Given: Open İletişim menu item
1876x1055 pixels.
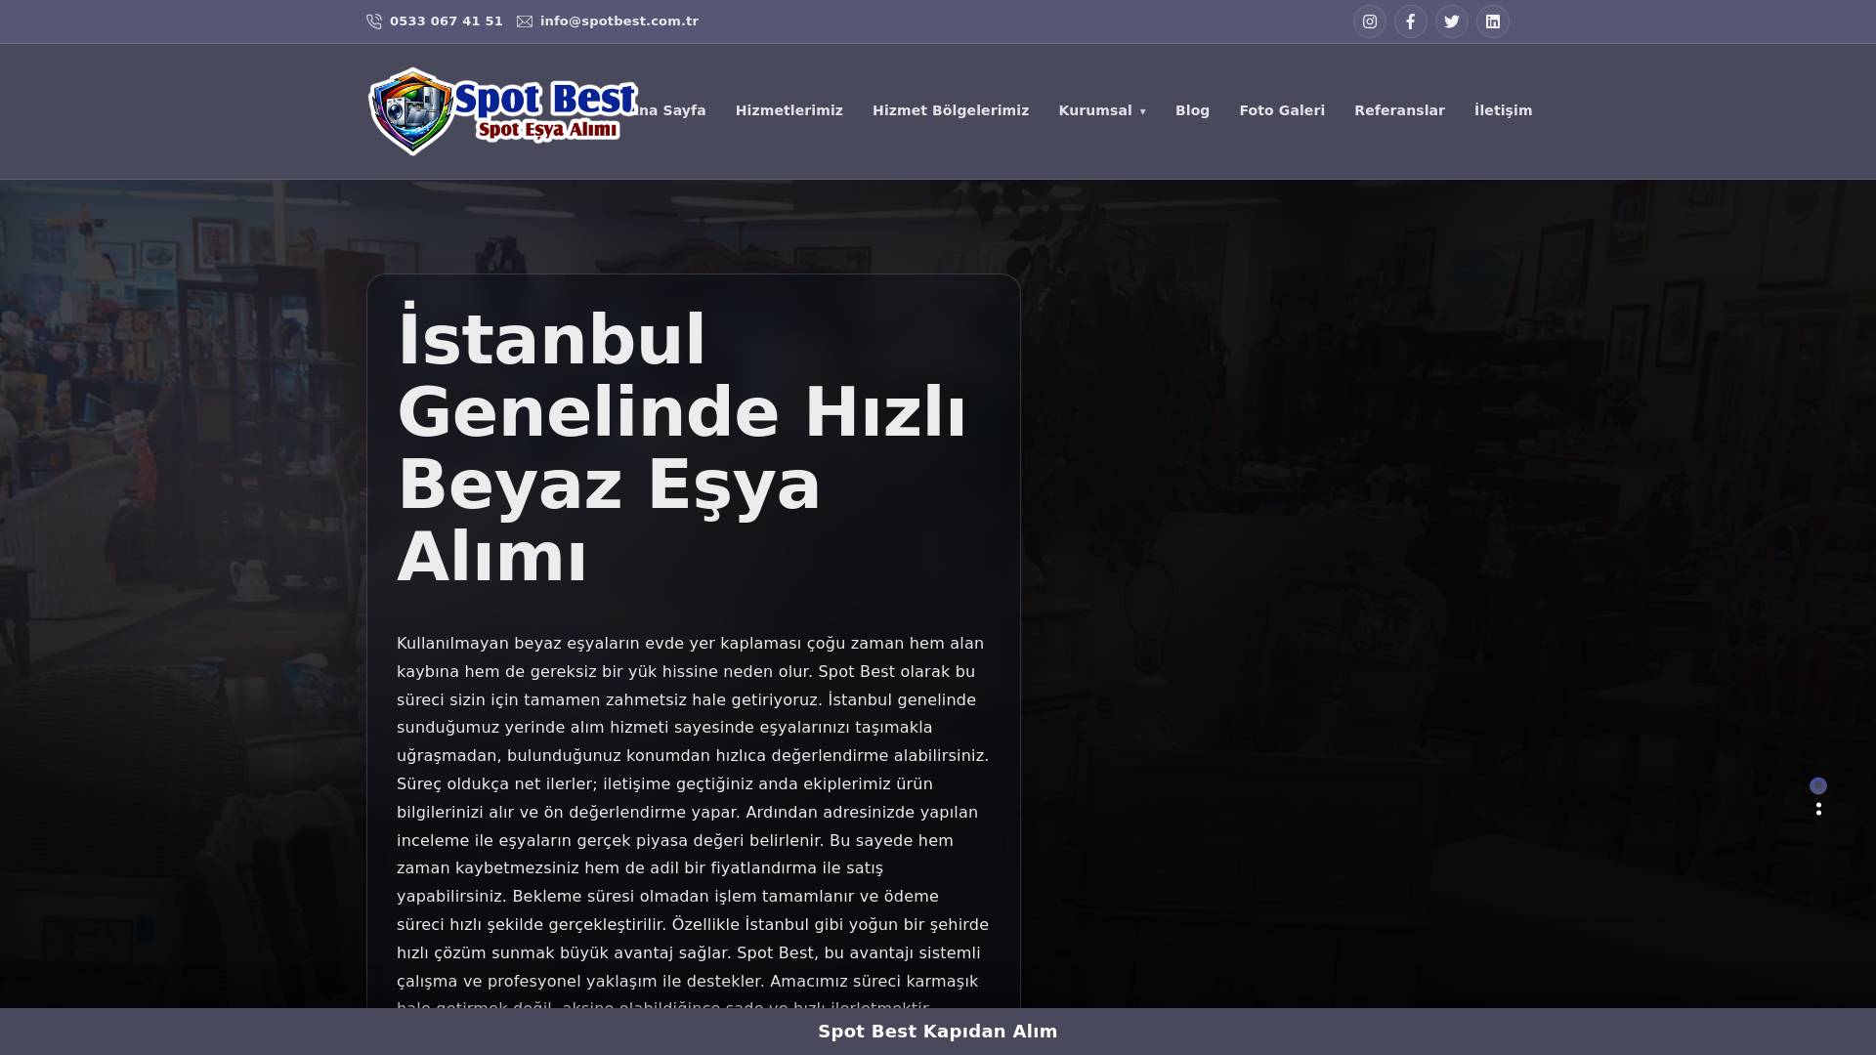Looking at the screenshot, I should point(1504,110).
